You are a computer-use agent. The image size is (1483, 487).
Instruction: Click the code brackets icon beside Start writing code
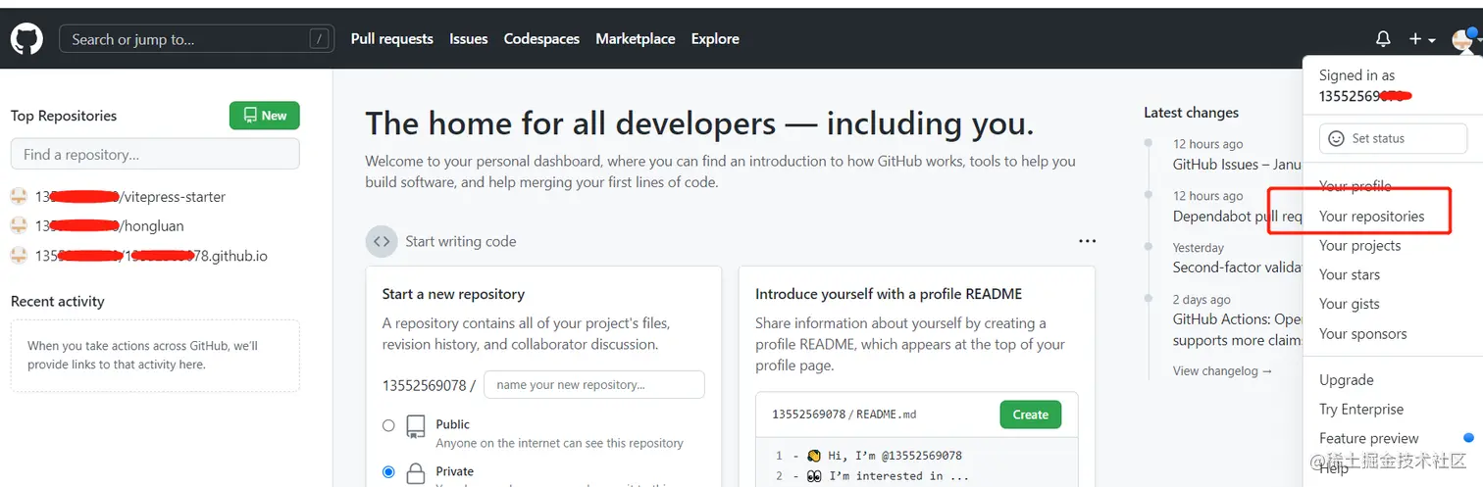382,241
